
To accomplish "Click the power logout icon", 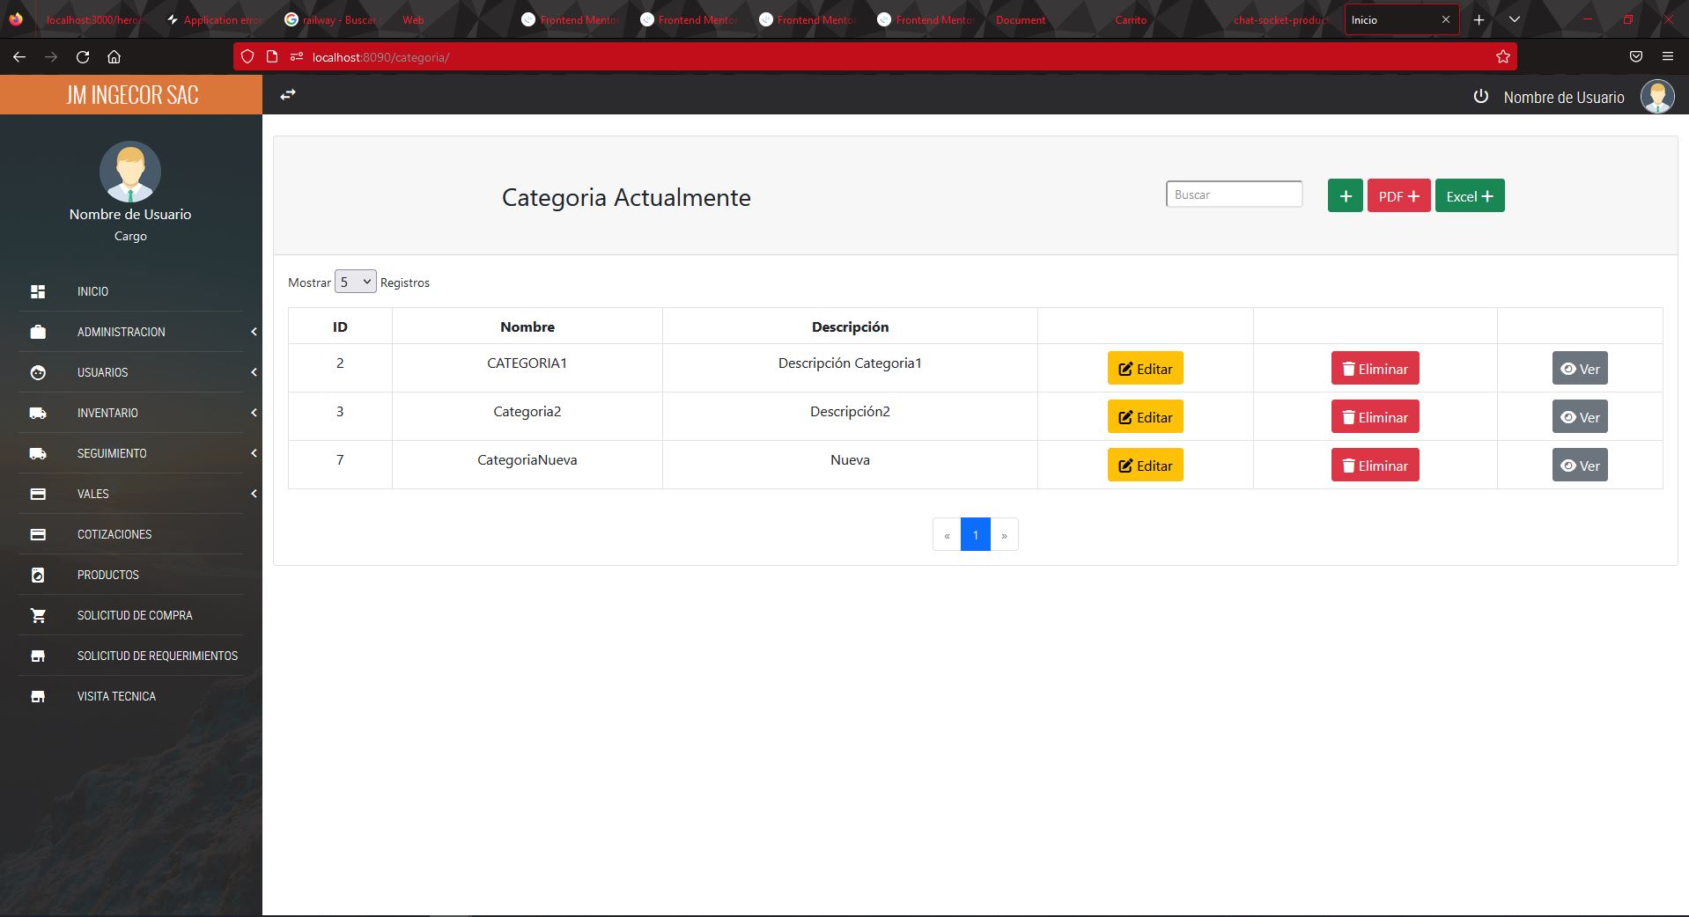I will [x=1481, y=97].
